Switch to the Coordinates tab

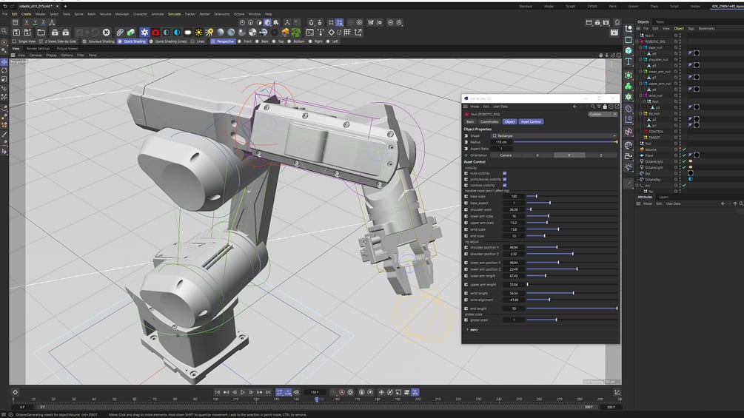click(x=489, y=121)
